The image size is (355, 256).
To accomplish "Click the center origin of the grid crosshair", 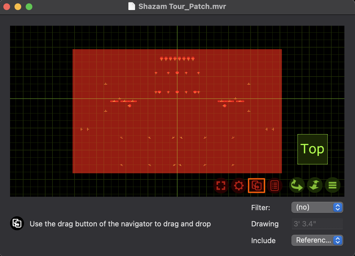I will (177, 99).
